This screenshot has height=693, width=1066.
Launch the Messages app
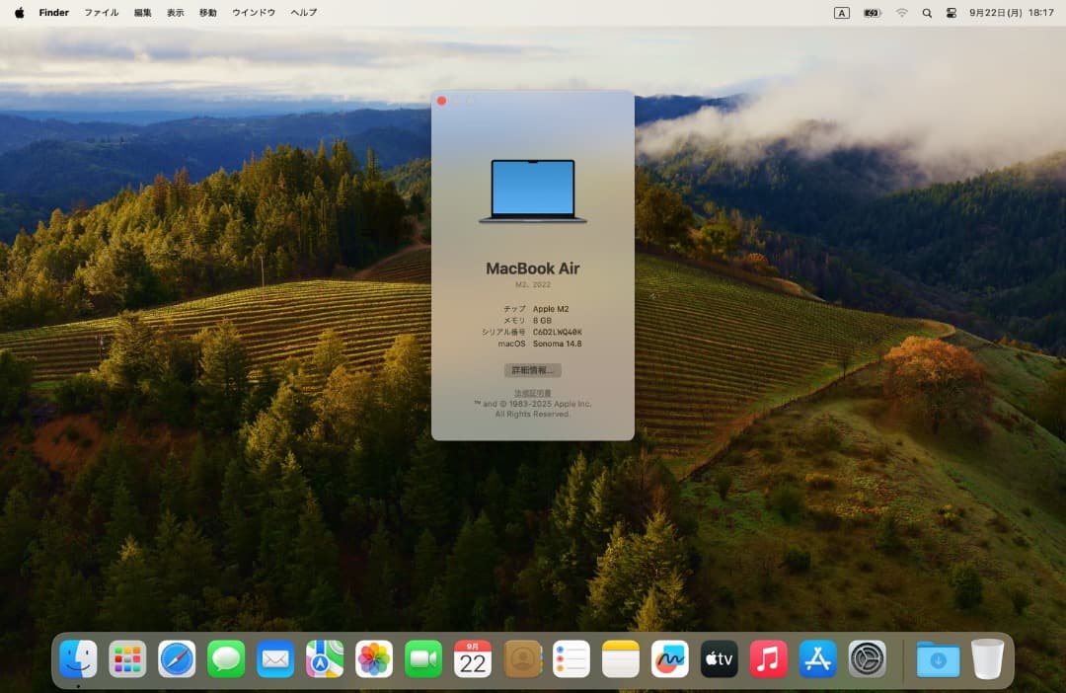(x=226, y=657)
